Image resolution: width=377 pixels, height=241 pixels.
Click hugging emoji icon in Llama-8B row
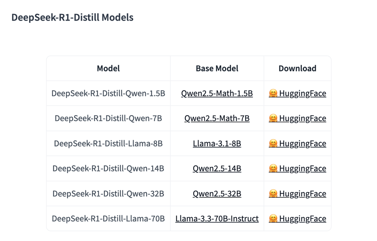click(273, 143)
